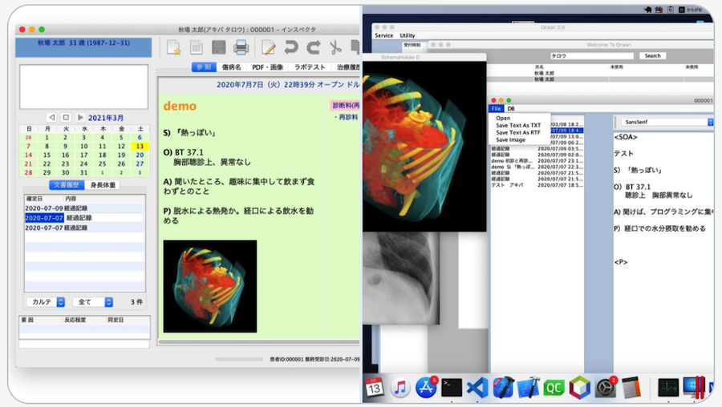Click the scissors cut icon

(336, 47)
